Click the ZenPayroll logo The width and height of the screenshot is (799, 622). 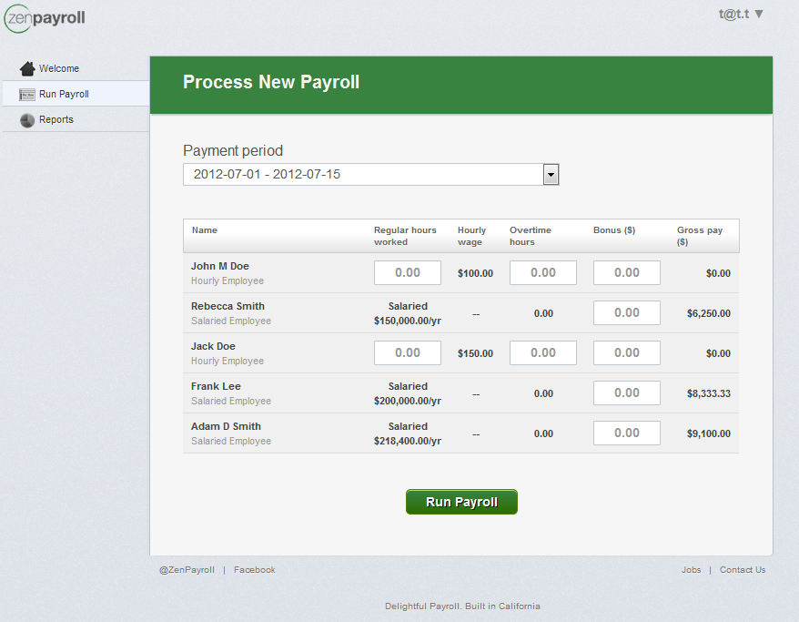(x=45, y=18)
